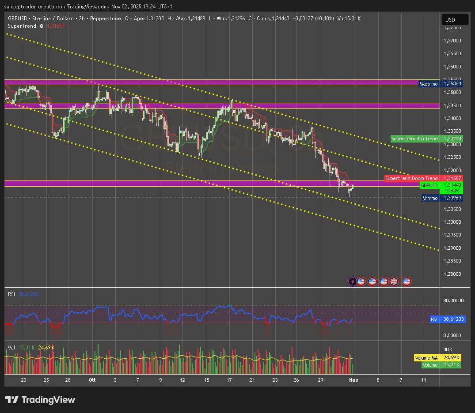
Task: Click the second US flag event icon
Action: 372,281
